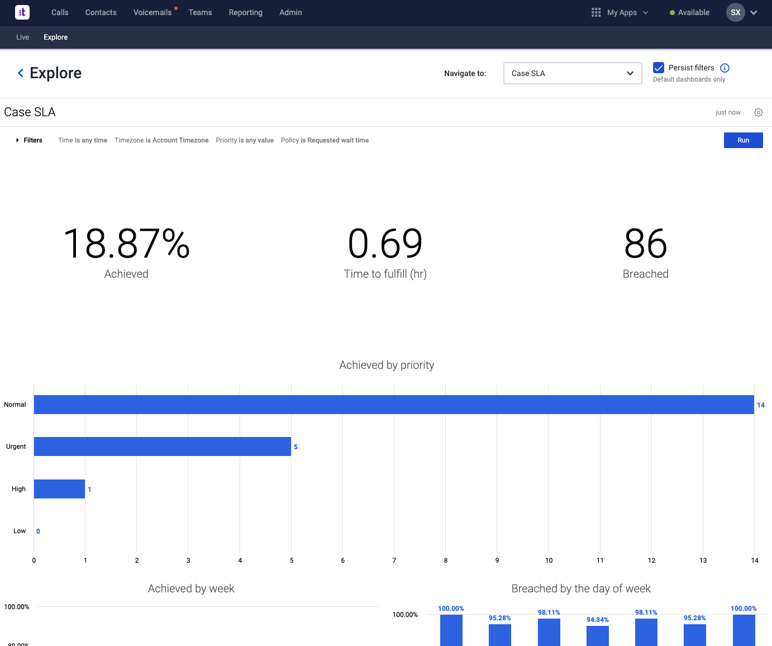Click the Available status label
Screen dimensions: 772x646
(694, 12)
